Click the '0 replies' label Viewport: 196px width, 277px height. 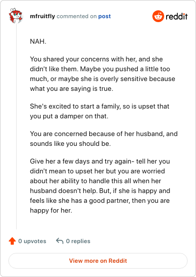click(x=78, y=241)
